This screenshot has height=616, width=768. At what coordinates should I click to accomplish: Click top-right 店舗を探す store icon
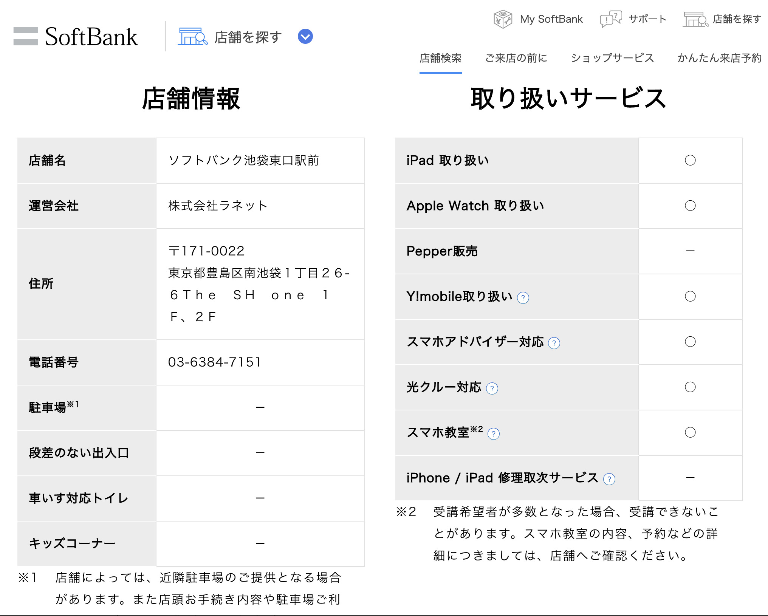[695, 19]
